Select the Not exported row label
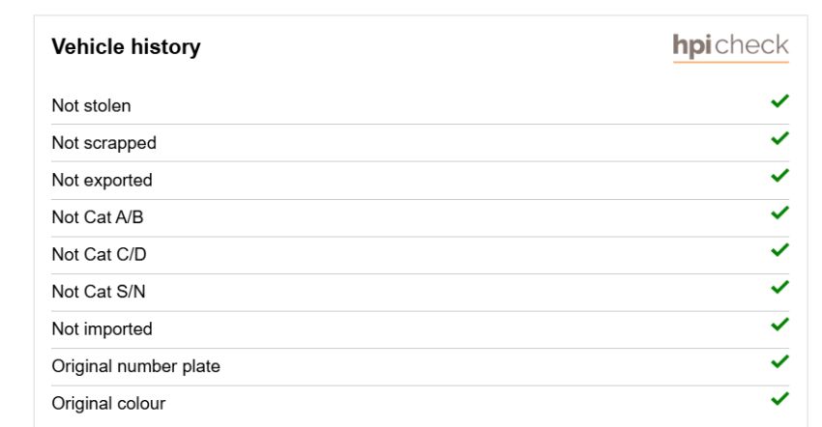Screen dimensions: 822x427 [x=103, y=181]
